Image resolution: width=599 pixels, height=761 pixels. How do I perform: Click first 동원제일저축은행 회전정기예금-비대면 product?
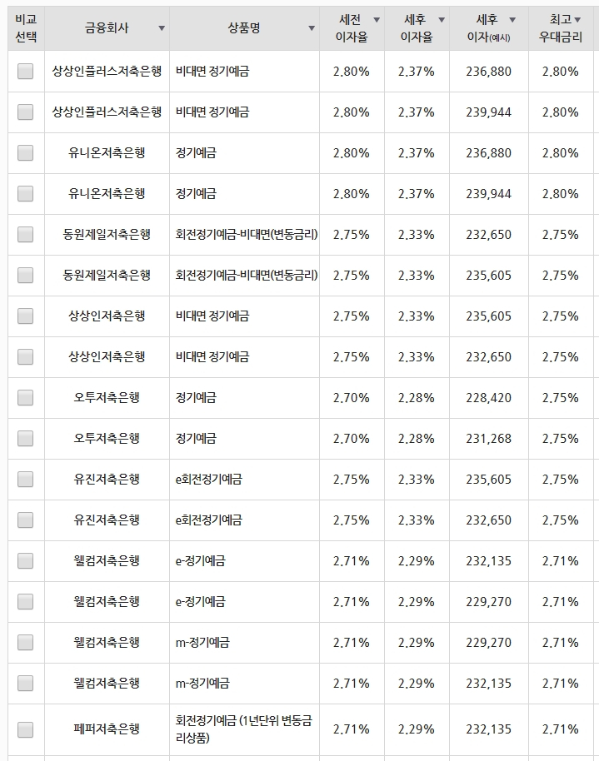pos(247,235)
